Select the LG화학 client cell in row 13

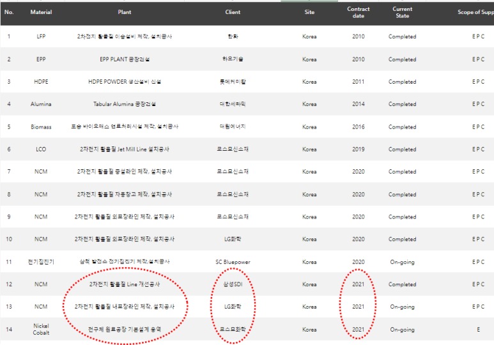pos(233,307)
